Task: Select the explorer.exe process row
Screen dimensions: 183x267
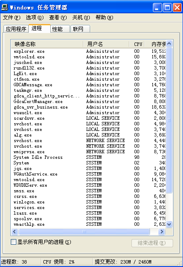Action: click(x=88, y=51)
